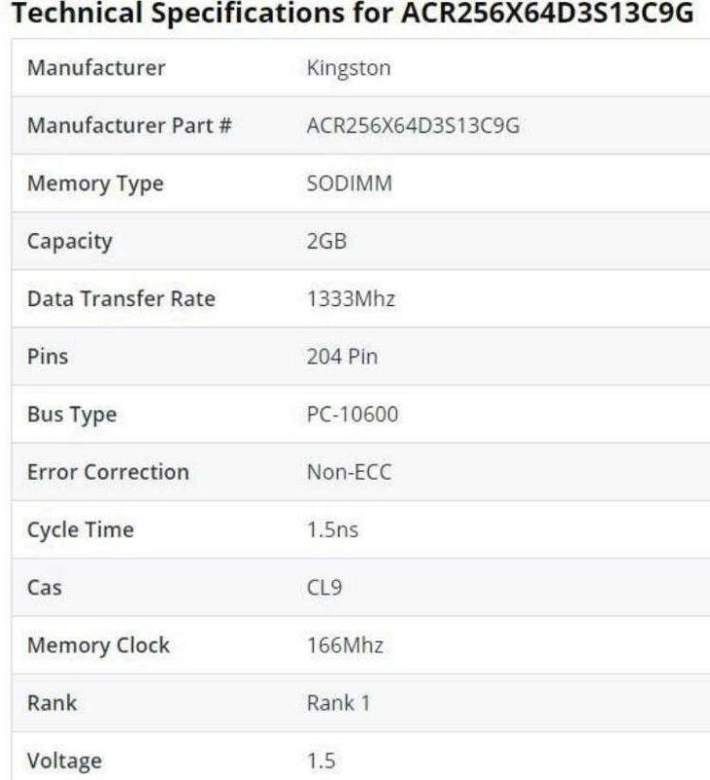
Task: Click the Data Transfer Rate label
Action: pyautogui.click(x=121, y=299)
